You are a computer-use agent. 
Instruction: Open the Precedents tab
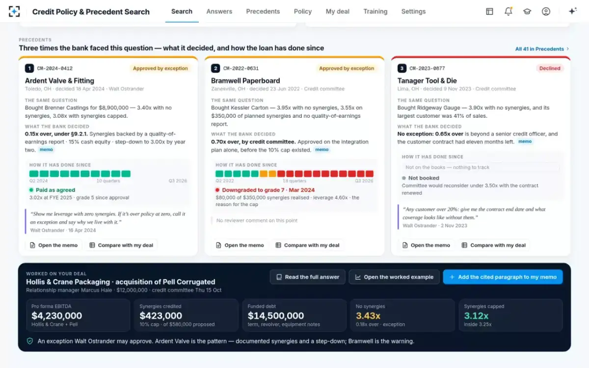pyautogui.click(x=263, y=11)
